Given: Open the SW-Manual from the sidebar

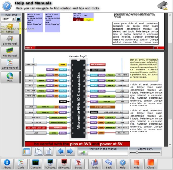Looking at the screenshot, I should coord(10,40).
